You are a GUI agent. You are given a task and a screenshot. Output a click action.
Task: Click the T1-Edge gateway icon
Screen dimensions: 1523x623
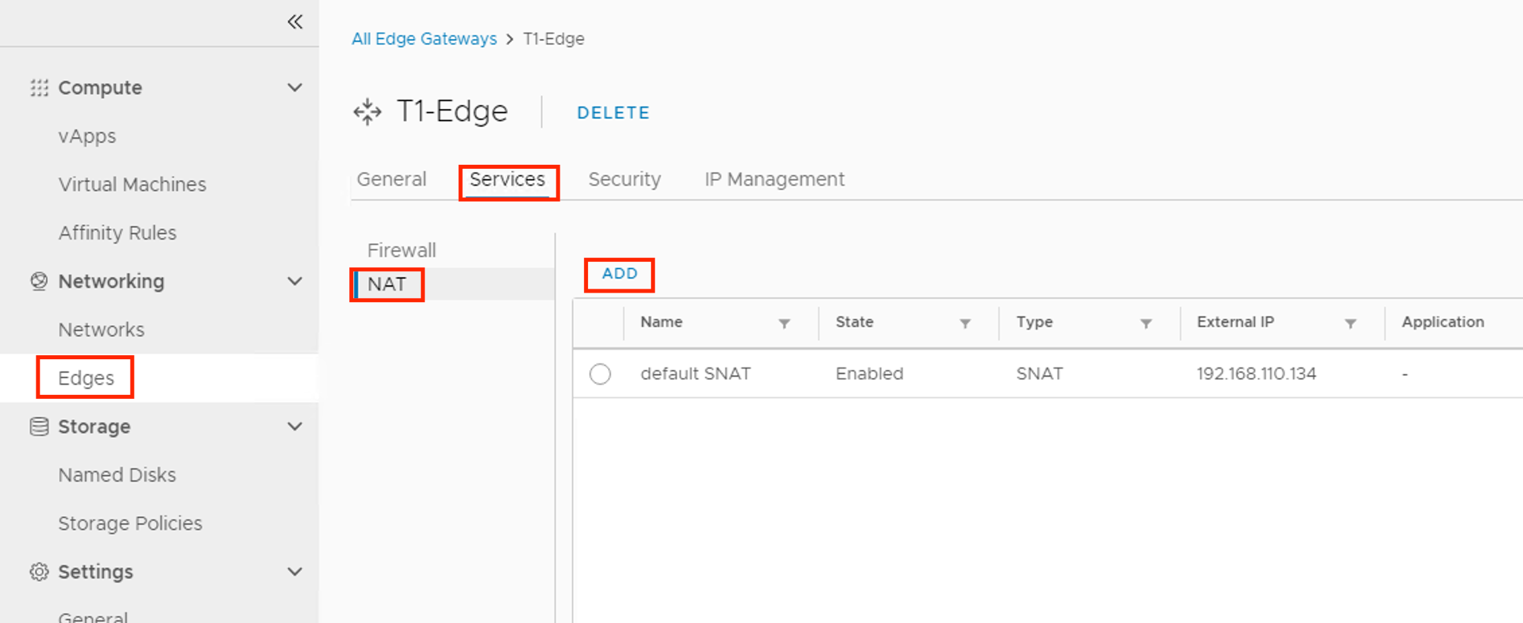367,112
